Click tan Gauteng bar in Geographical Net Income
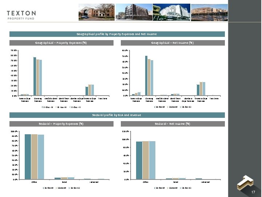The height and width of the screenshot is (197, 262). tap(149, 77)
